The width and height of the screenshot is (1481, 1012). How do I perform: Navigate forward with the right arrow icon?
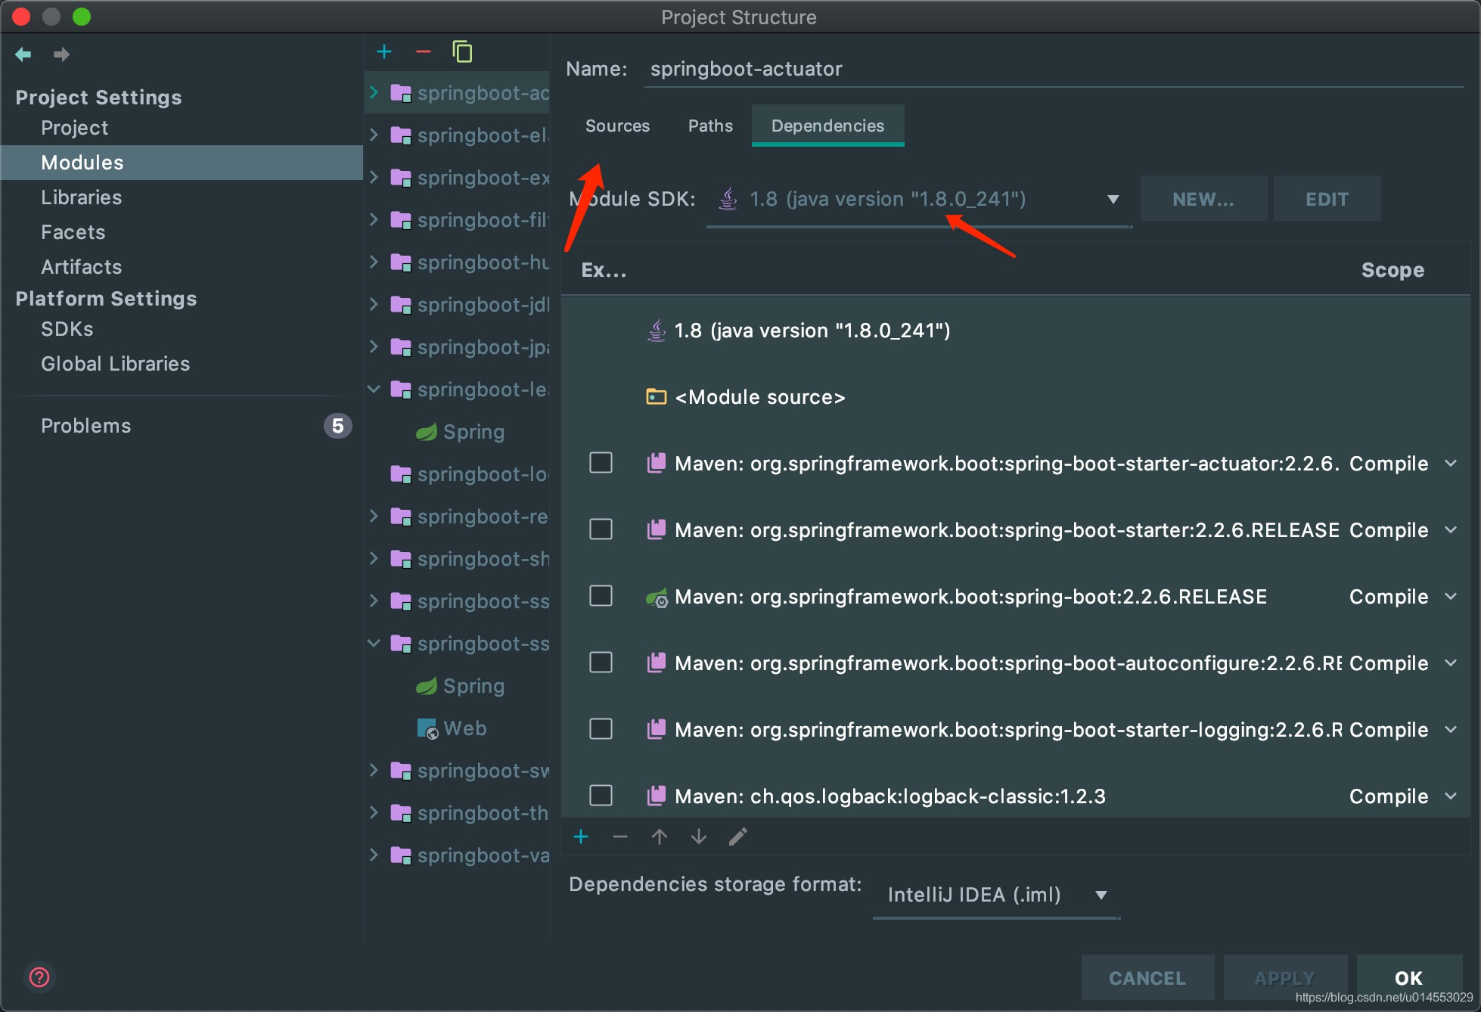(61, 54)
